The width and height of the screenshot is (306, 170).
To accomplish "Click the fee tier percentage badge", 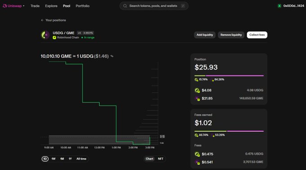I will tap(88, 33).
